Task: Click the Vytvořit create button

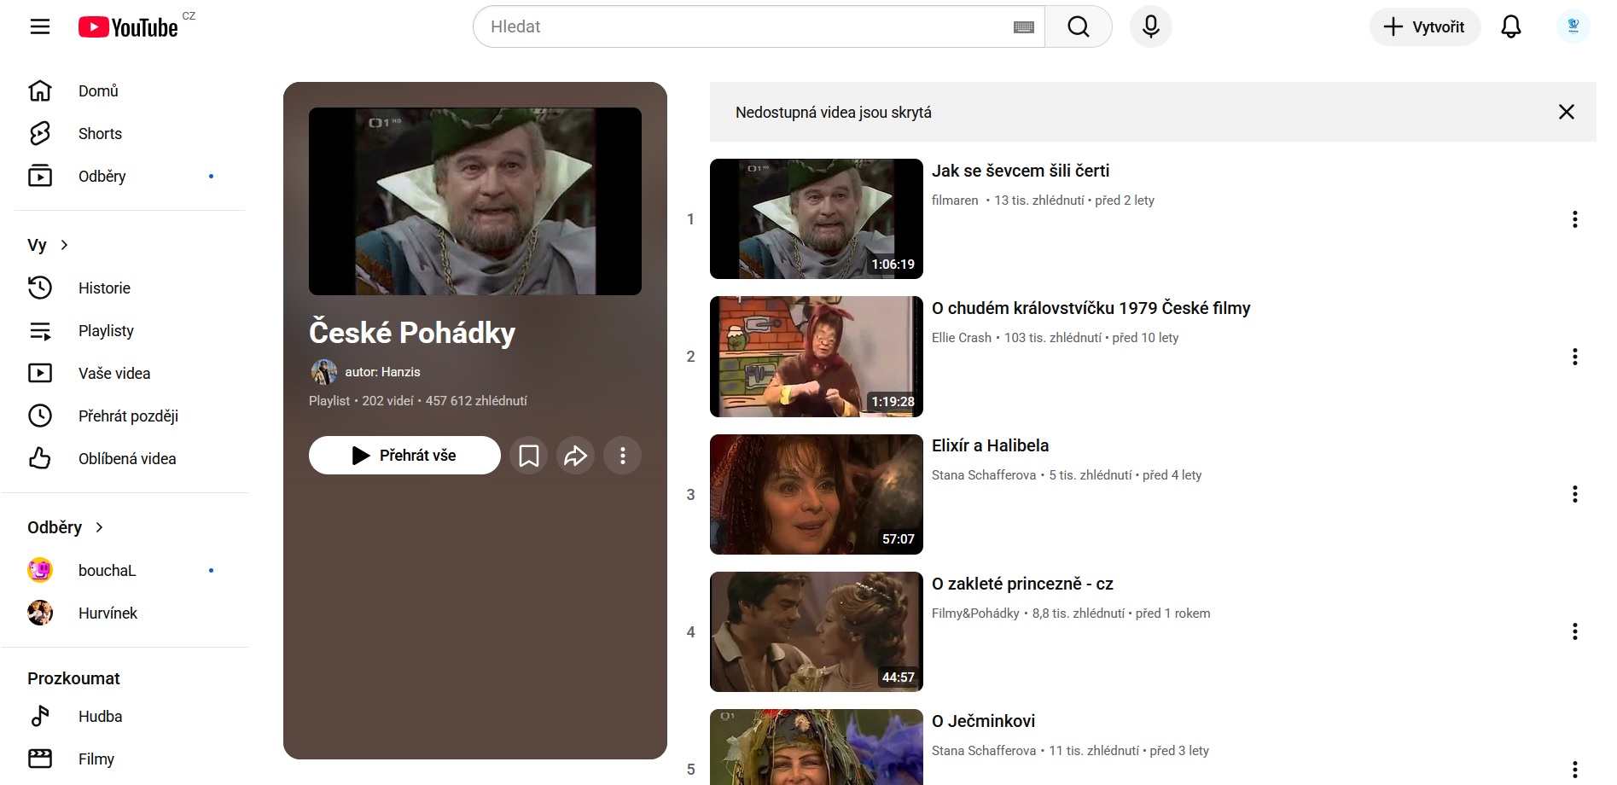Action: coord(1424,26)
